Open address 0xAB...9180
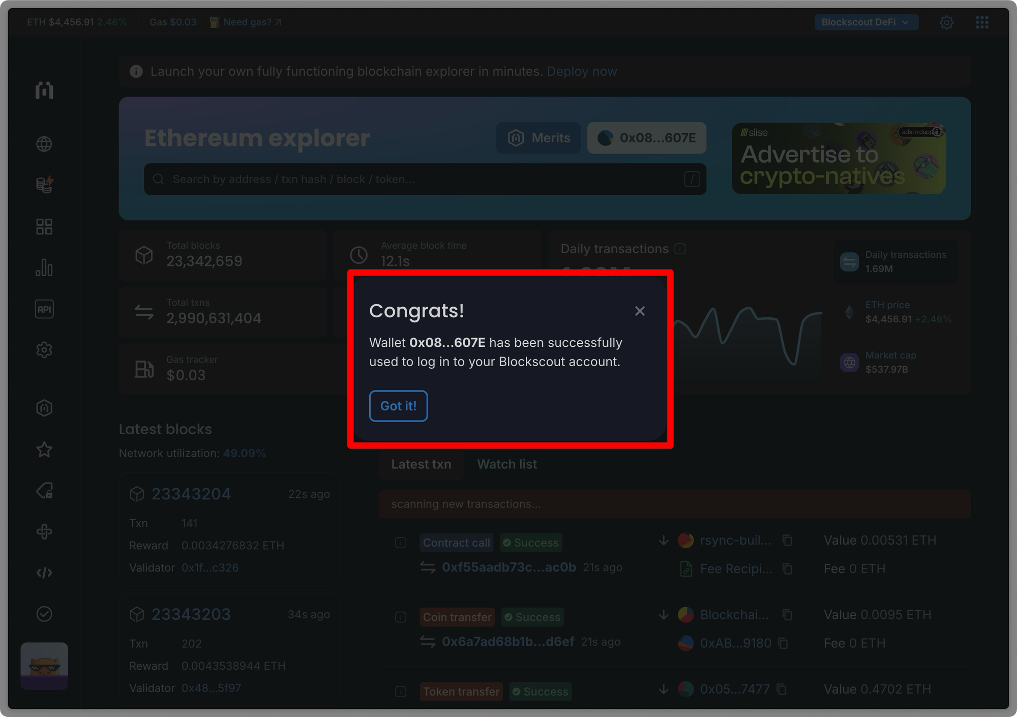The width and height of the screenshot is (1017, 717). 736,643
